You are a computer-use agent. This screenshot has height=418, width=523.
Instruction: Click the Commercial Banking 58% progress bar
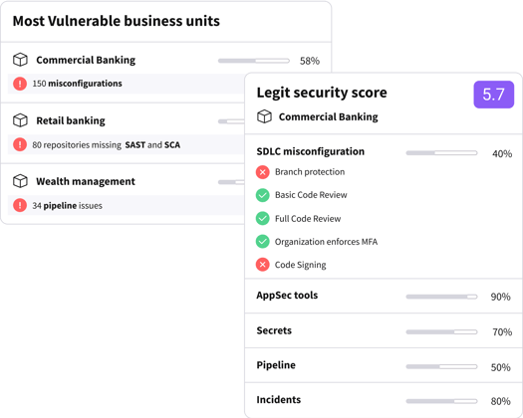(253, 61)
